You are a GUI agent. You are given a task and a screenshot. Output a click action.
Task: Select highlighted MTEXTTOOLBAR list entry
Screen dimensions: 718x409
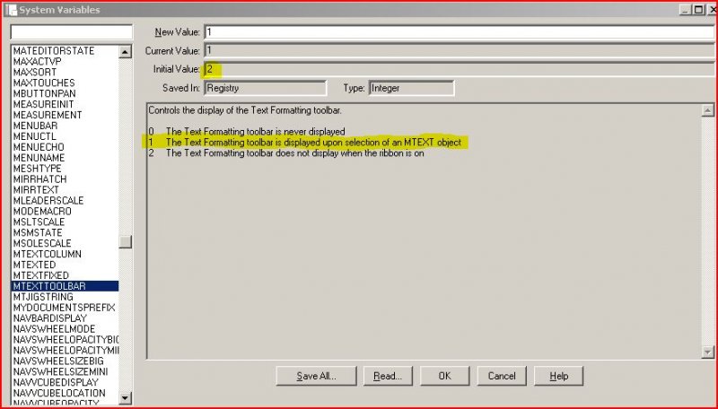[65, 286]
